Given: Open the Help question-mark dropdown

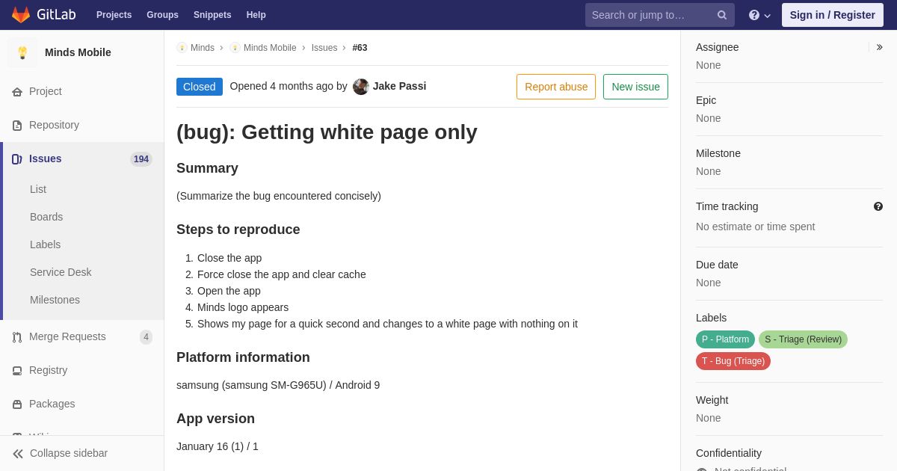Looking at the screenshot, I should tap(759, 15).
